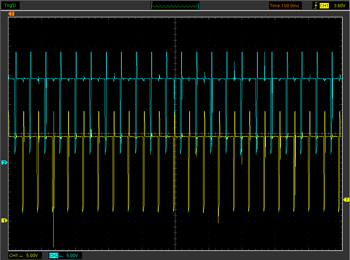Viewport: 350px width, 260px height.
Task: Click the CH2 DC coupling symbol
Action: [61, 256]
